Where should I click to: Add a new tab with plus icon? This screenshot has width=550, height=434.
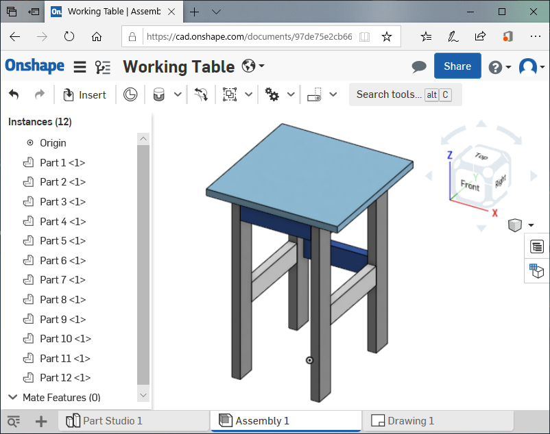(41, 421)
